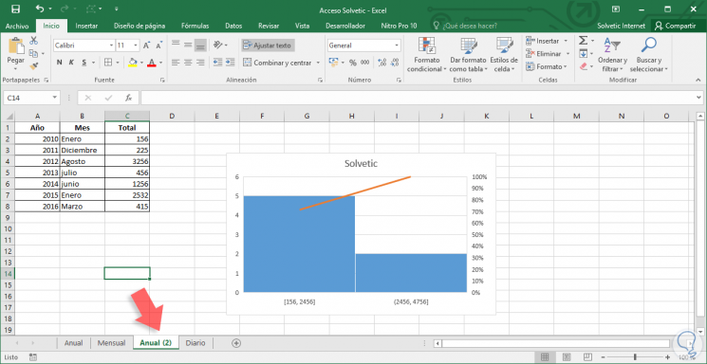This screenshot has width=707, height=364.
Task: Click the font color A icon
Action: [x=152, y=63]
